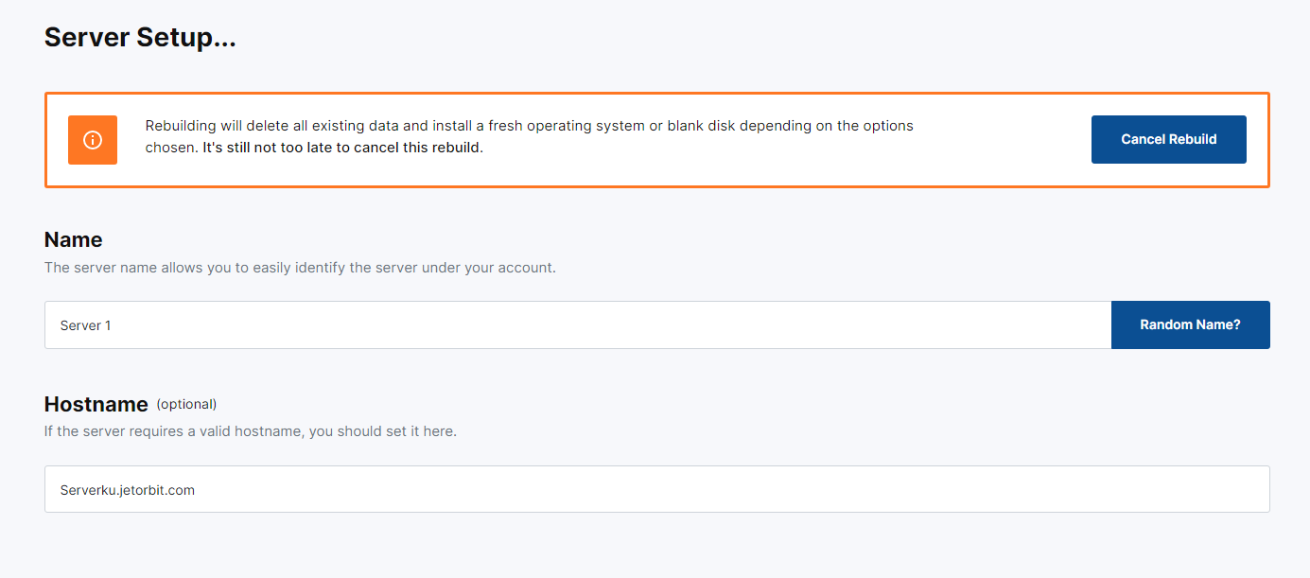Click the (optional) label beside Hostname
Image resolution: width=1310 pixels, height=578 pixels.
coord(186,404)
